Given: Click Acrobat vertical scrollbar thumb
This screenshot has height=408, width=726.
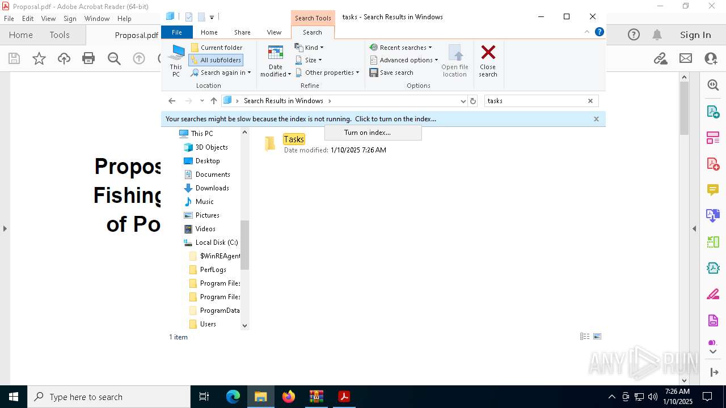Looking at the screenshot, I should click(684, 108).
